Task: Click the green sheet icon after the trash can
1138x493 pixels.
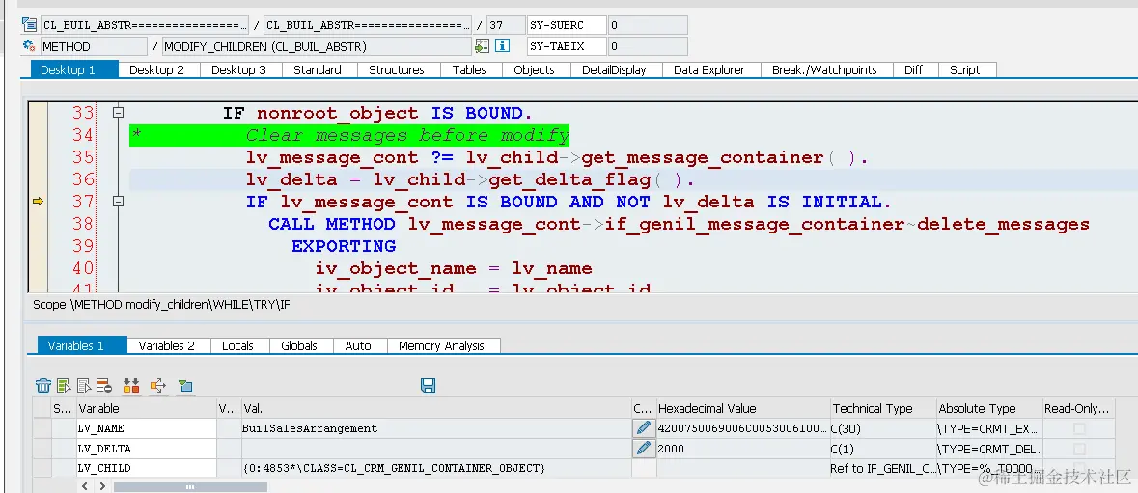Action: click(64, 386)
